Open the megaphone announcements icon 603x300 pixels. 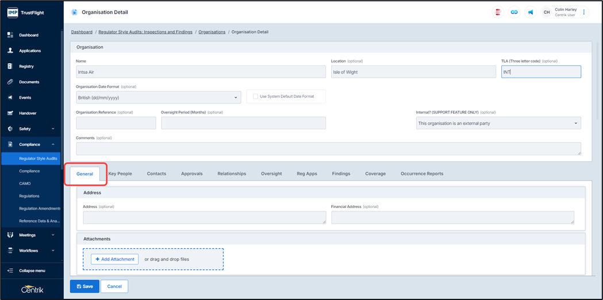pyautogui.click(x=530, y=12)
